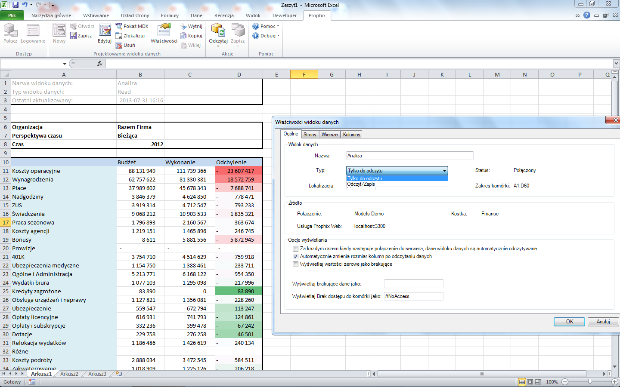Minimize the ribbon with the arrow icon
Screen dimensions: 620x387
click(577, 15)
